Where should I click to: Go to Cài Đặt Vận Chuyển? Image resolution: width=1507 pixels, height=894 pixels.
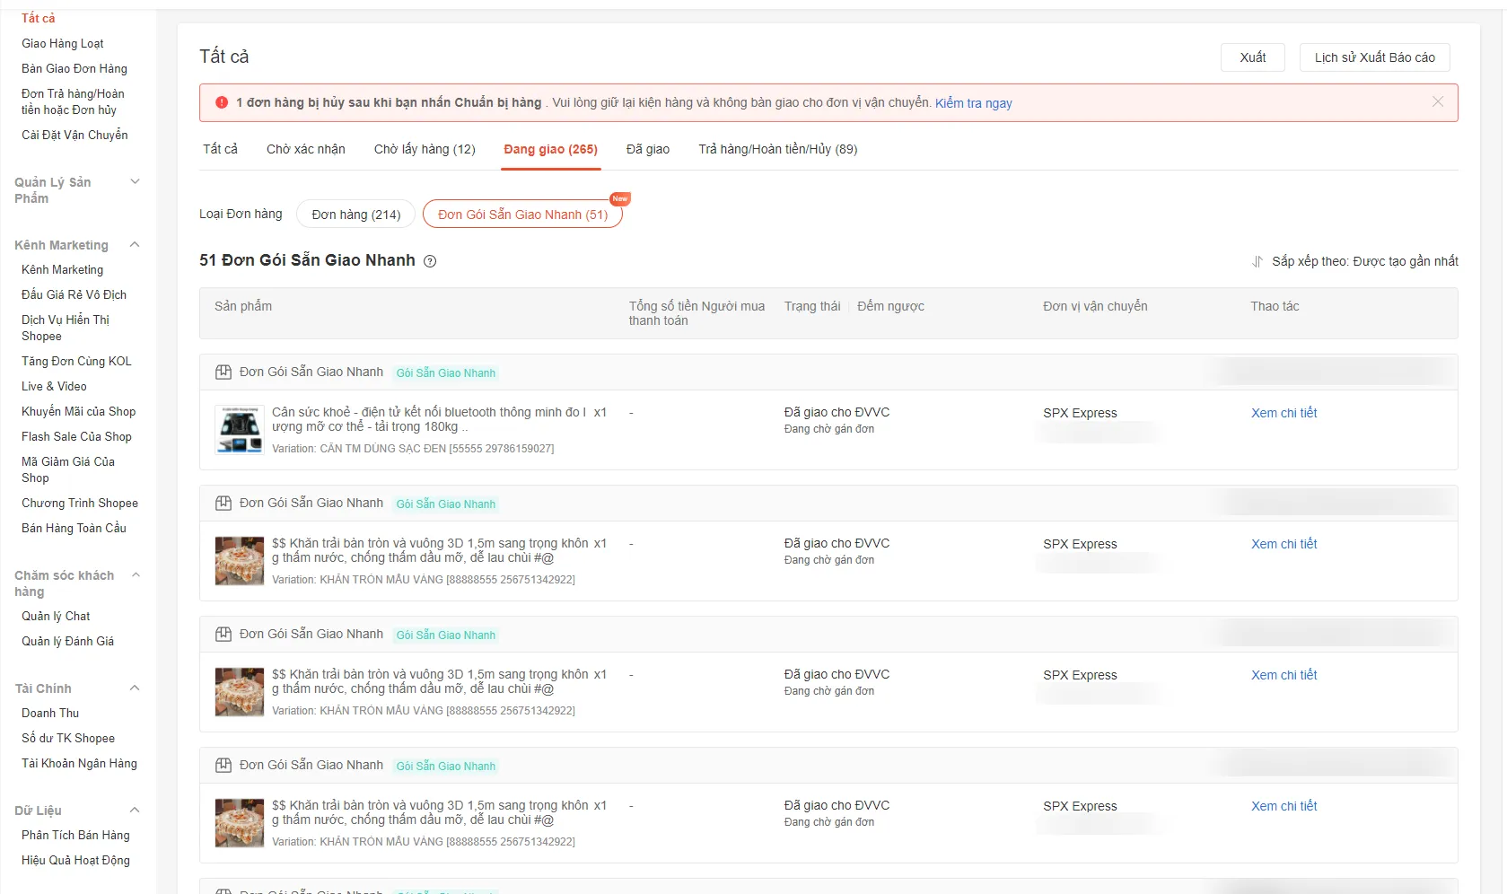[74, 135]
